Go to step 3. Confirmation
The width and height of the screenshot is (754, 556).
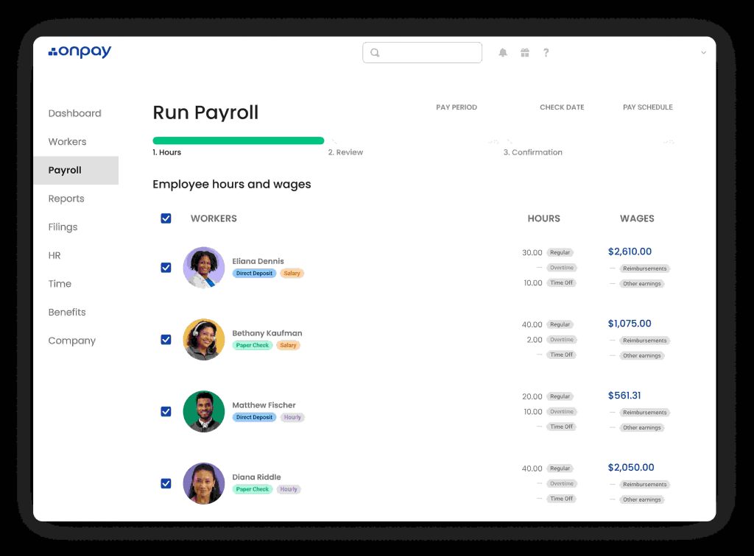click(x=533, y=152)
